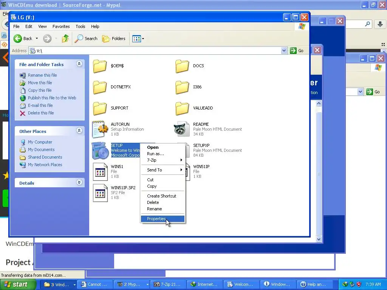Viewport: 387px width, 290px height.
Task: Expand the Send To submenu
Action: click(163, 170)
